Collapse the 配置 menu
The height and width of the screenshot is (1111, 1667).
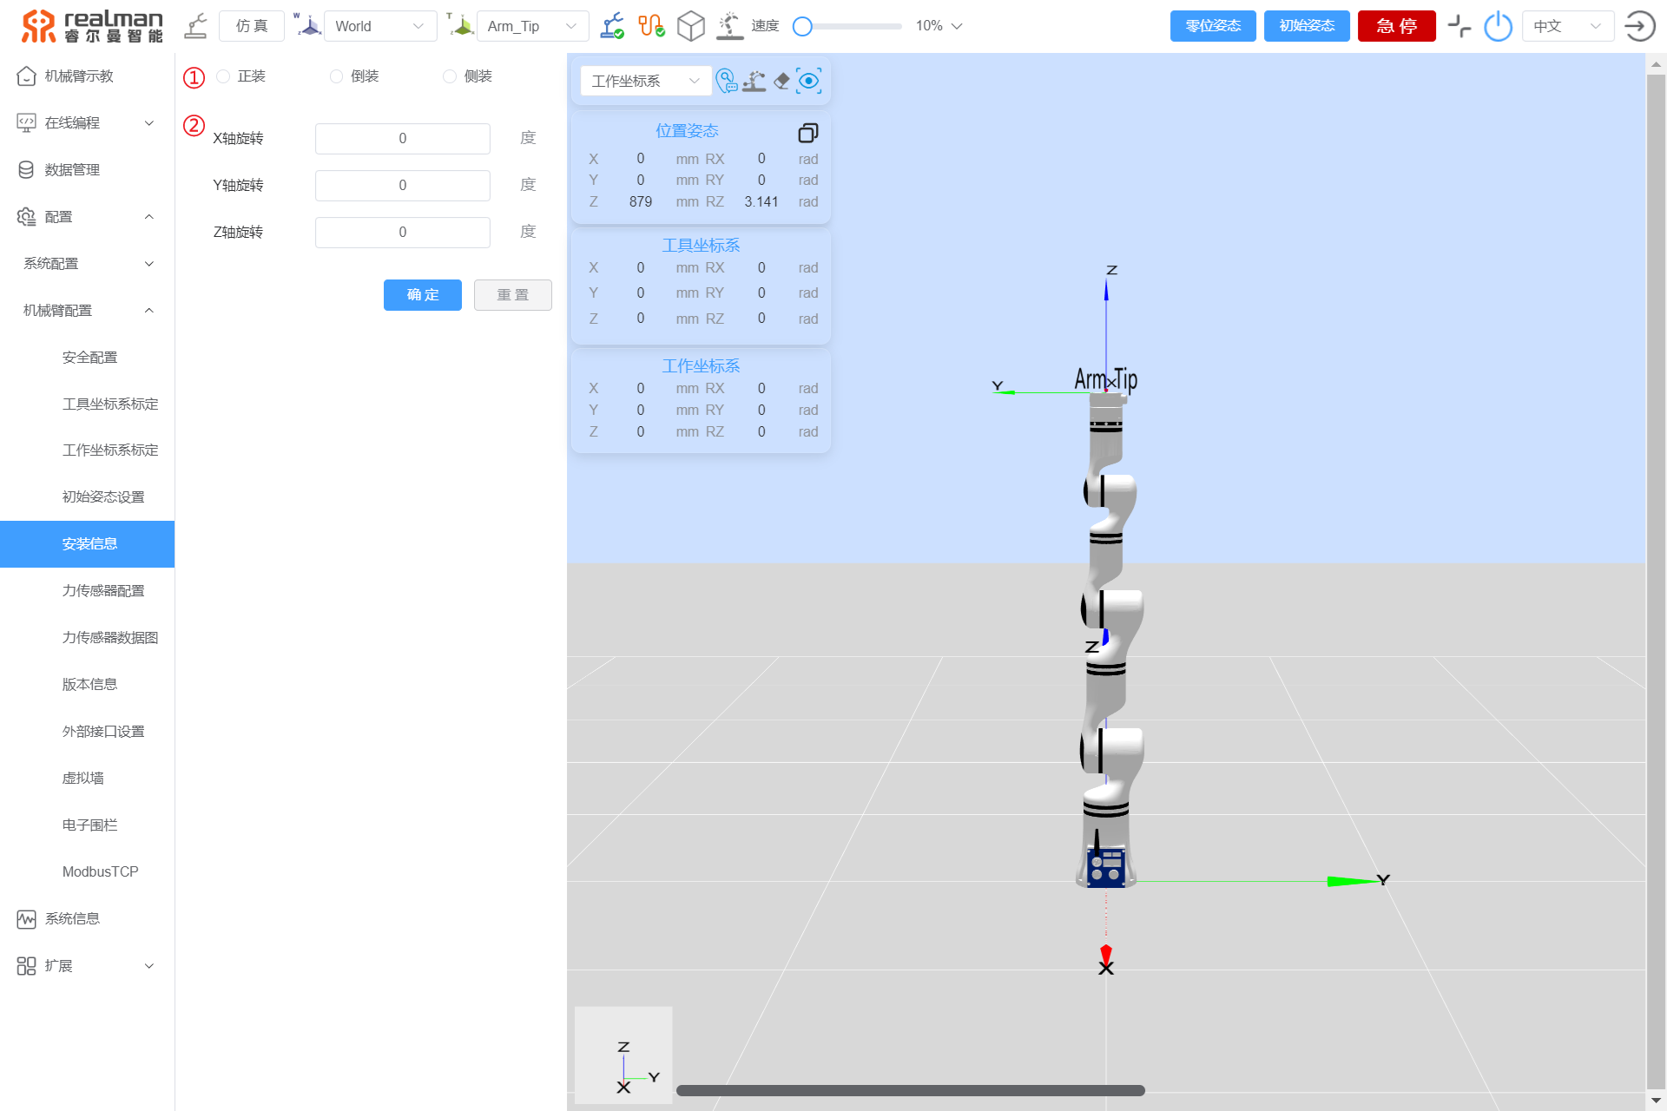click(87, 217)
